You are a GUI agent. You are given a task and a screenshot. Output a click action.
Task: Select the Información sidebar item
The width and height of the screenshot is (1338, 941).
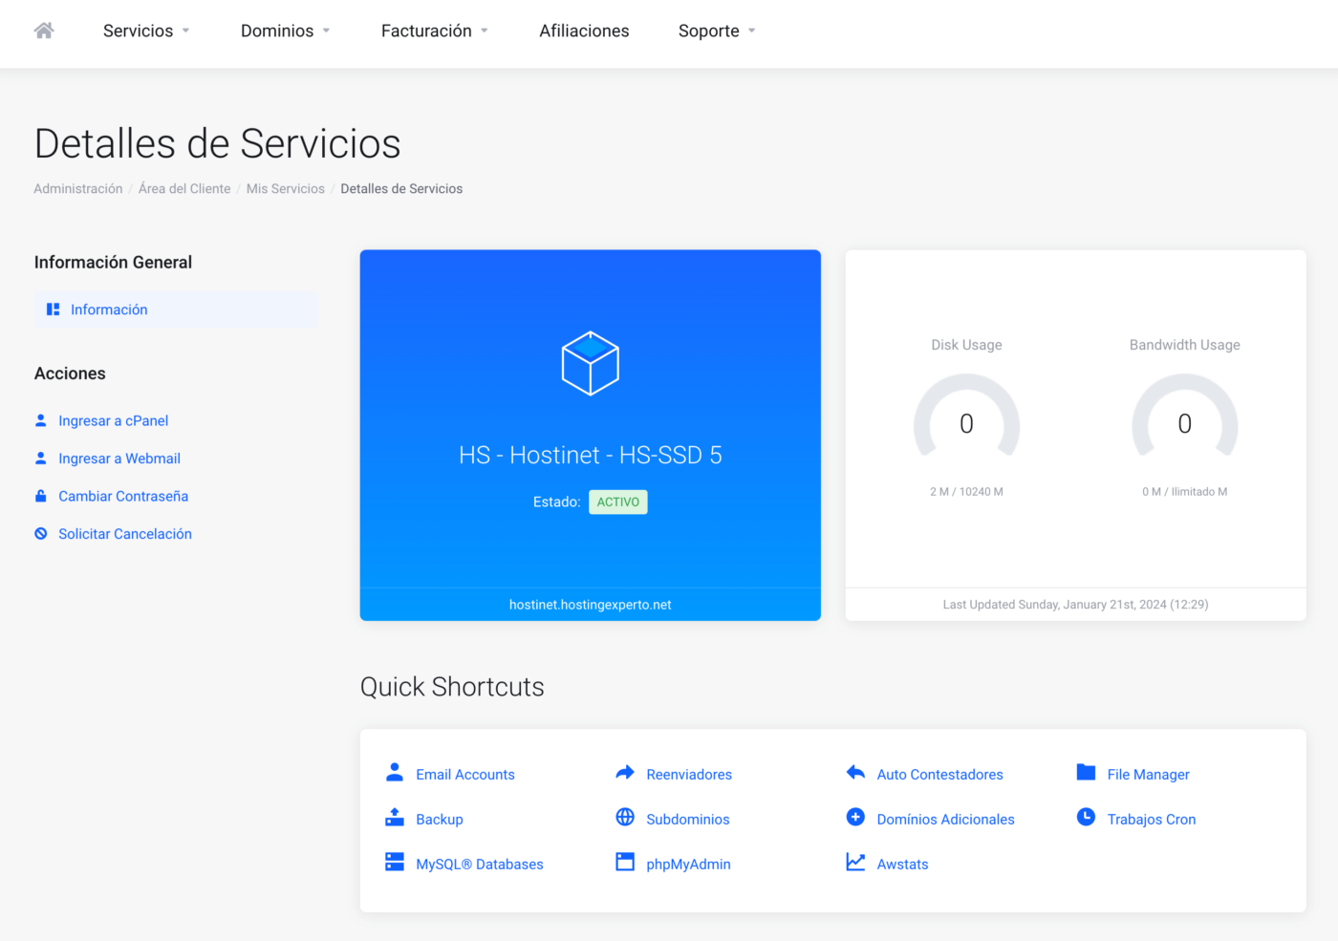click(x=177, y=310)
